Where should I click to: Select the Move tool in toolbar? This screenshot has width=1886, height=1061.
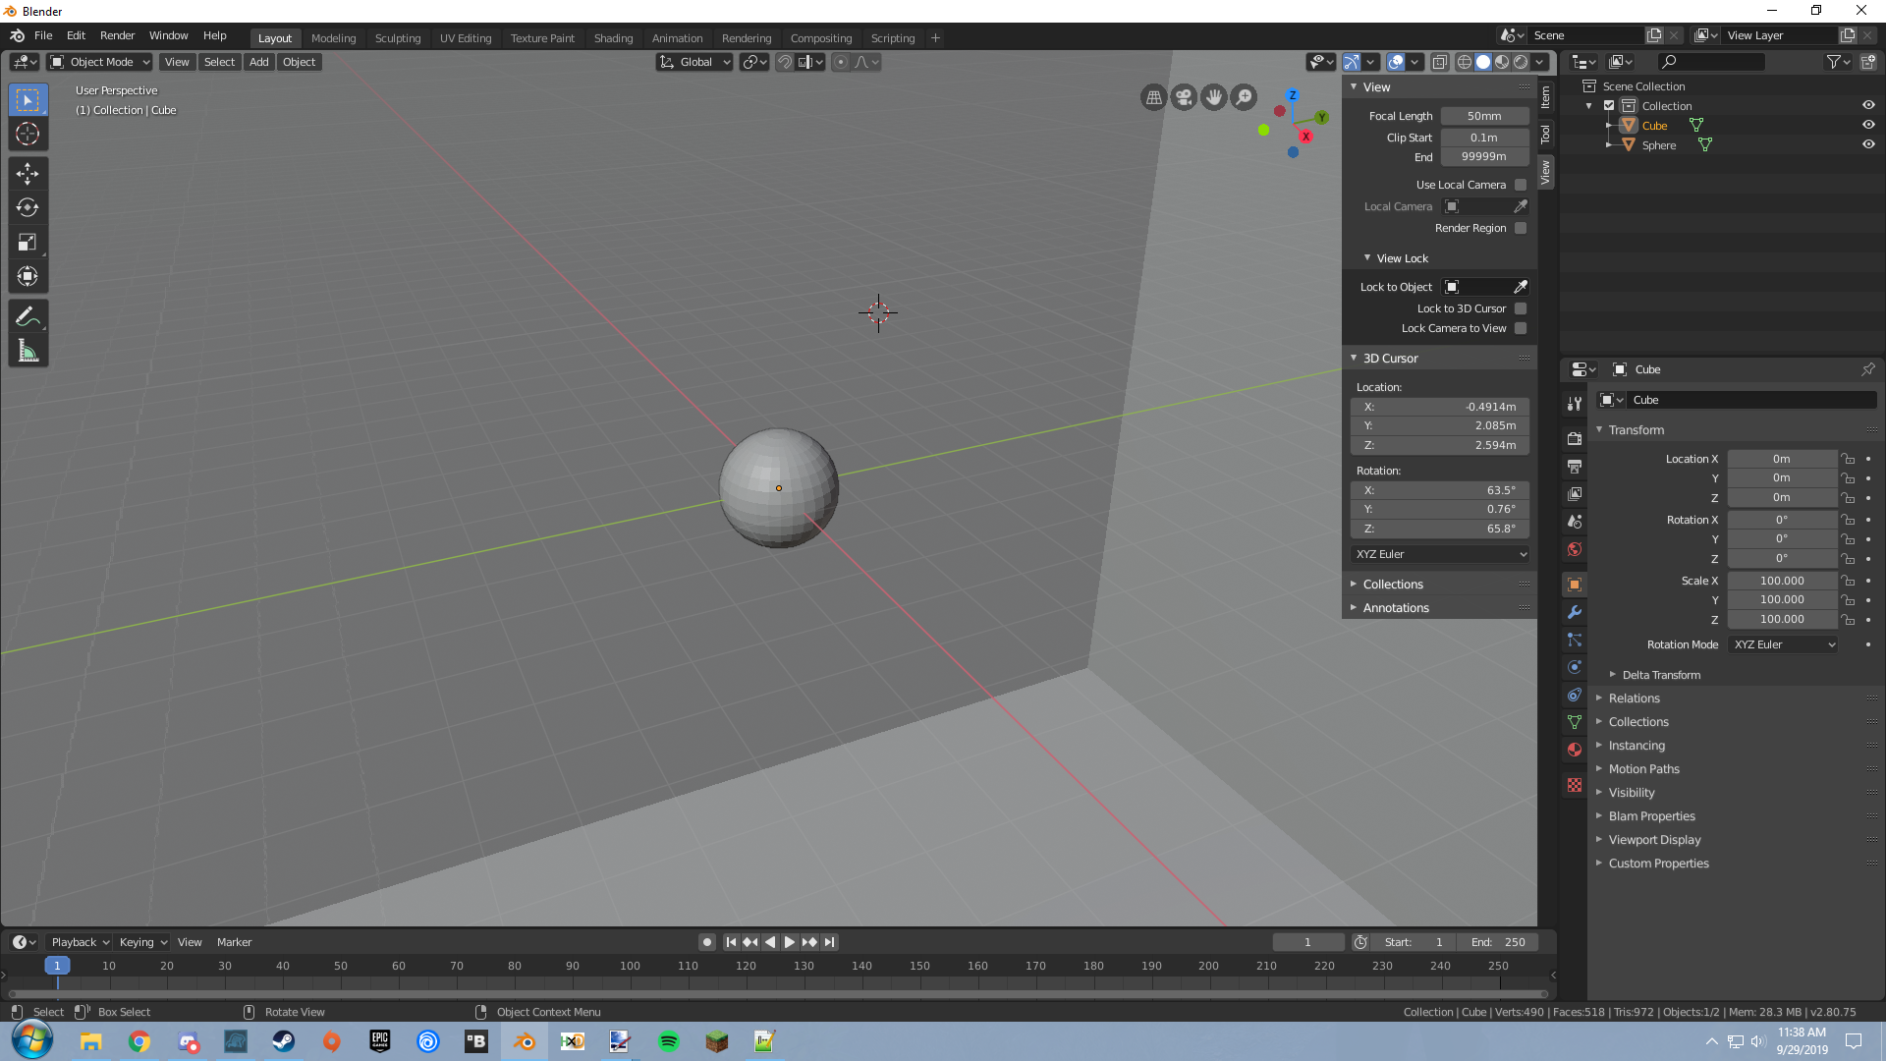click(x=28, y=170)
